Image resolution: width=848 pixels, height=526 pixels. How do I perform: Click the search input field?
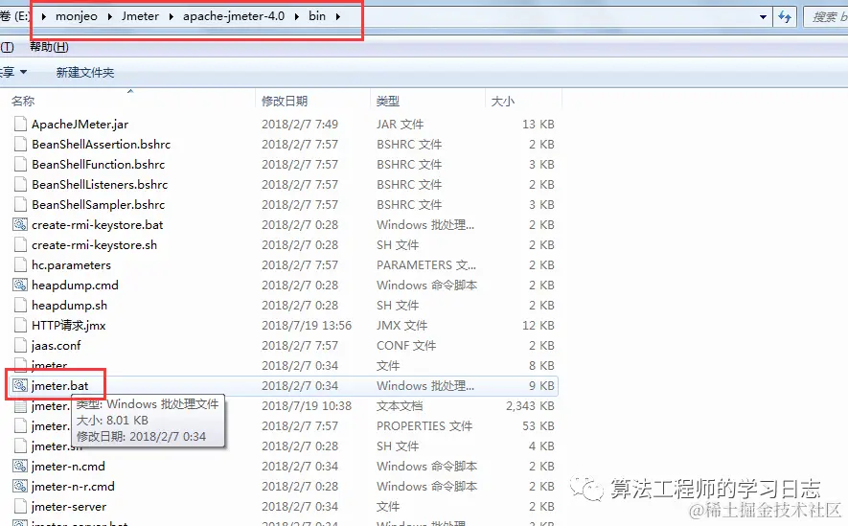[x=826, y=16]
